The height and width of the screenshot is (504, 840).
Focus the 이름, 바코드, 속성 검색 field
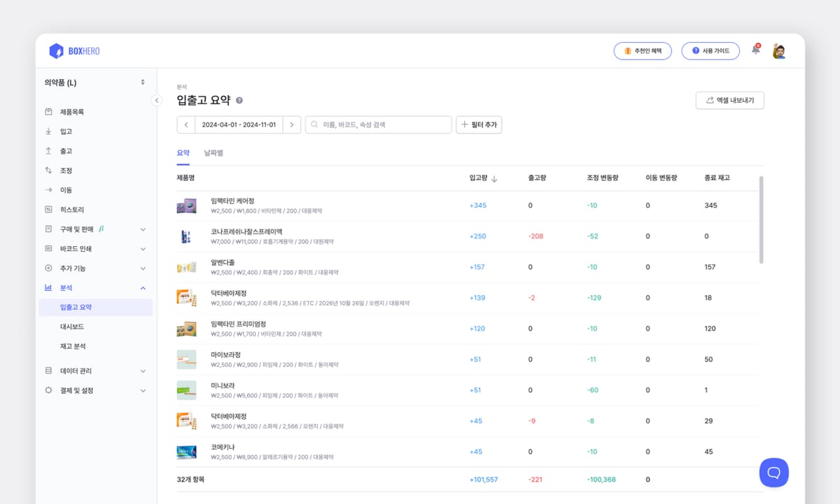(379, 124)
